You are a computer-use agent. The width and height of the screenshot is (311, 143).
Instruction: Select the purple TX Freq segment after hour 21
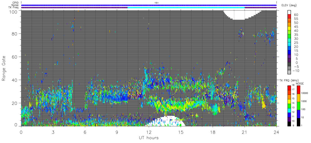tap(261, 8)
